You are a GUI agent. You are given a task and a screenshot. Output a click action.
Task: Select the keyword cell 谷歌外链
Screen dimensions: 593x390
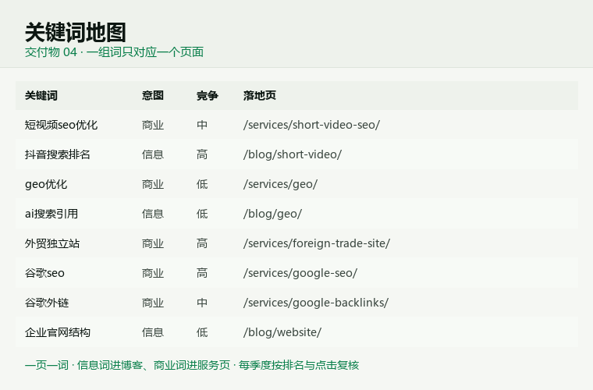click(x=47, y=303)
